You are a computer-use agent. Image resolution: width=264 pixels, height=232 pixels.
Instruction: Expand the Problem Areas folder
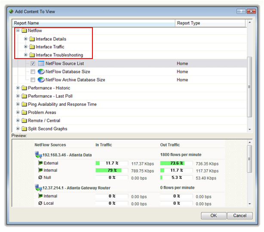pyautogui.click(x=18, y=113)
